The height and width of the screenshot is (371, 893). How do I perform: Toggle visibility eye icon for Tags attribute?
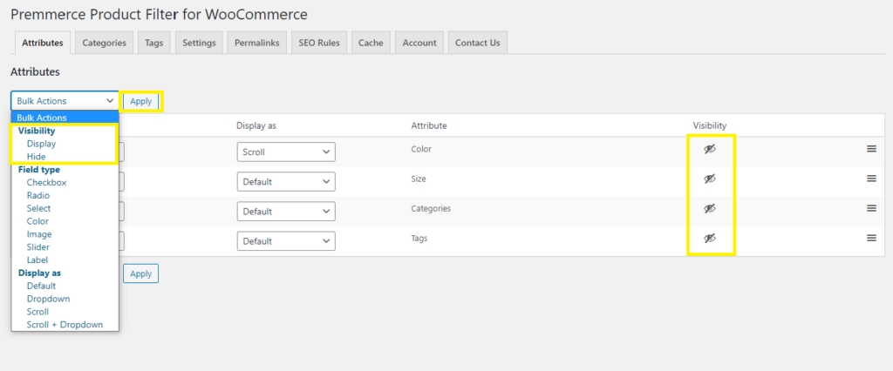tap(710, 239)
